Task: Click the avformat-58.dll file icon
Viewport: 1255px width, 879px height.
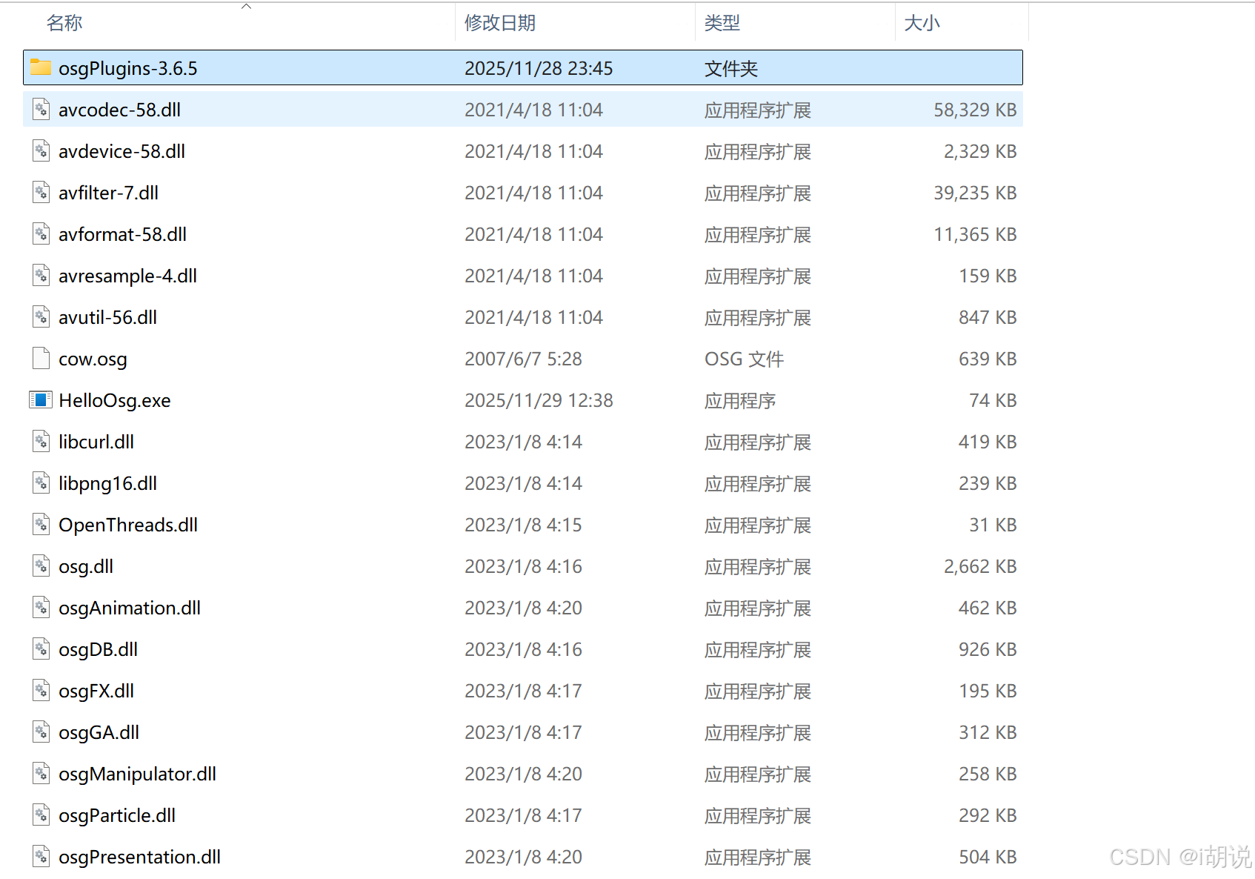Action: (x=41, y=233)
